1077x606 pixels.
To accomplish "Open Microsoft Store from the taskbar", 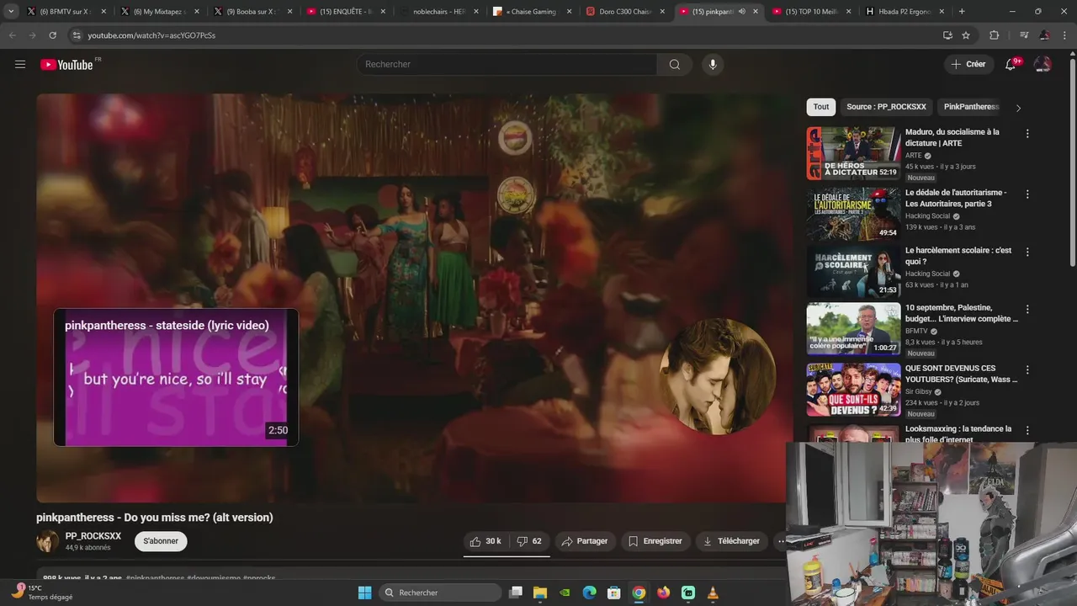I will pos(614,593).
